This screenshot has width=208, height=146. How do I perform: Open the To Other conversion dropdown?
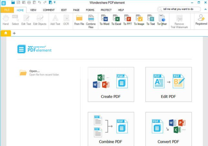pyautogui.click(x=162, y=20)
